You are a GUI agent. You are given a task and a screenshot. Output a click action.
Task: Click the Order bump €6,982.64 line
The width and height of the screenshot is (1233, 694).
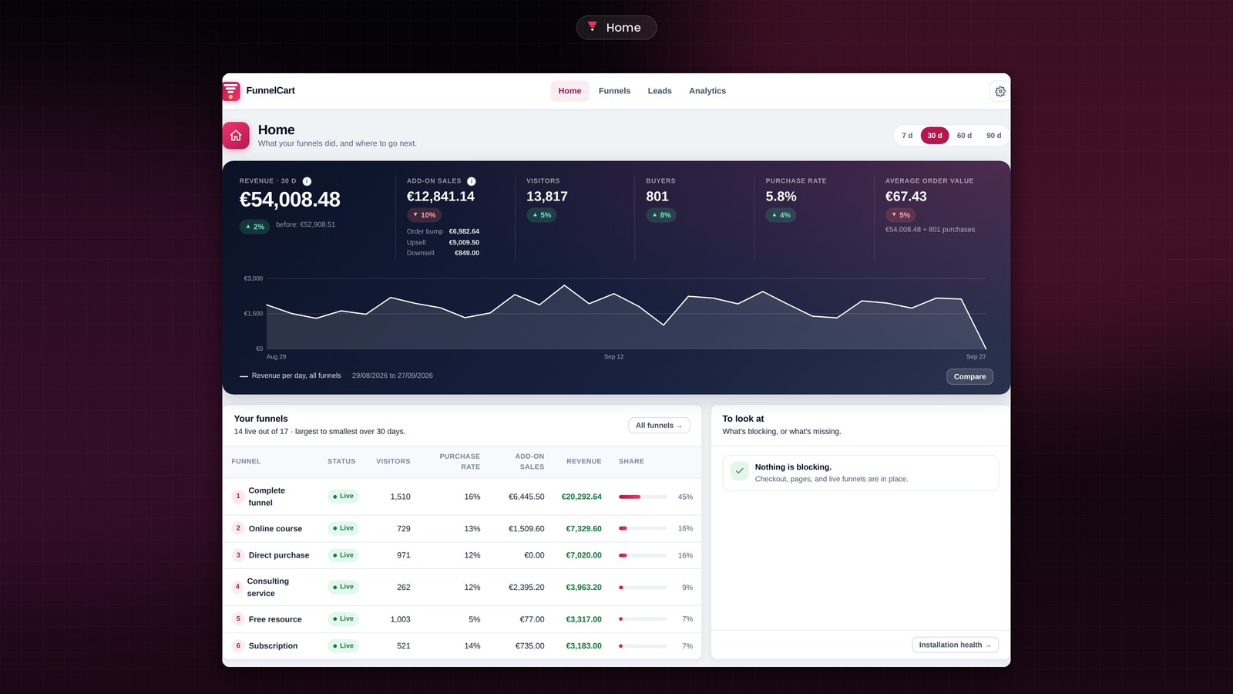443,231
